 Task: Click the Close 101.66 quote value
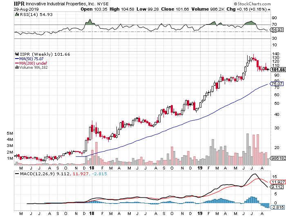pyautogui.click(x=175, y=9)
